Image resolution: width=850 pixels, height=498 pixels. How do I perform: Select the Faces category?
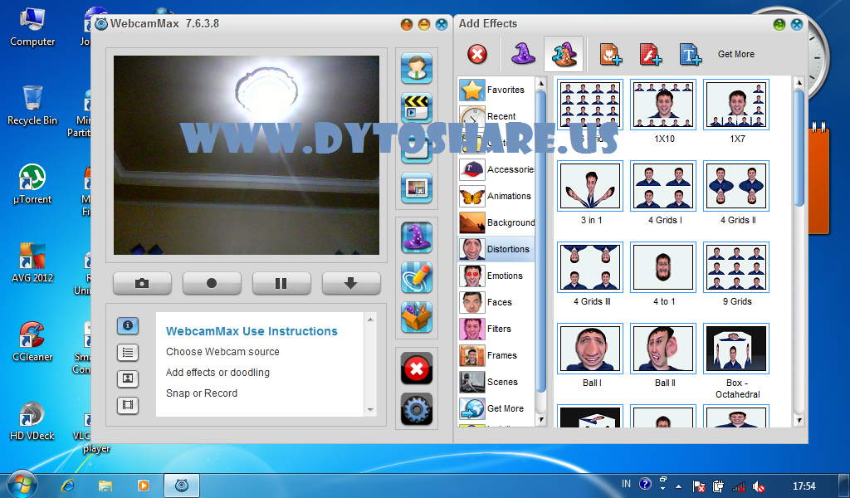tap(496, 302)
